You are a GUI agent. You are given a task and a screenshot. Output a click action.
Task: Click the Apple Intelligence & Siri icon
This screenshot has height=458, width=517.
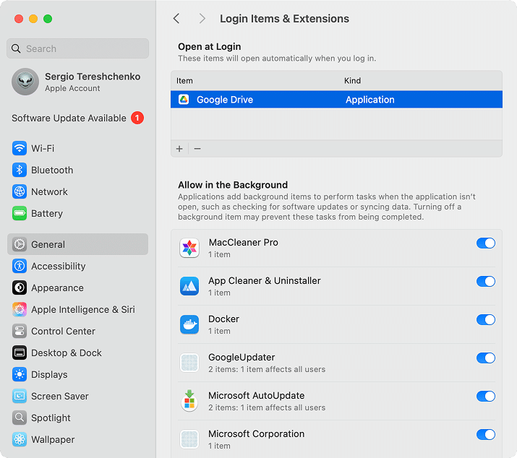click(20, 309)
